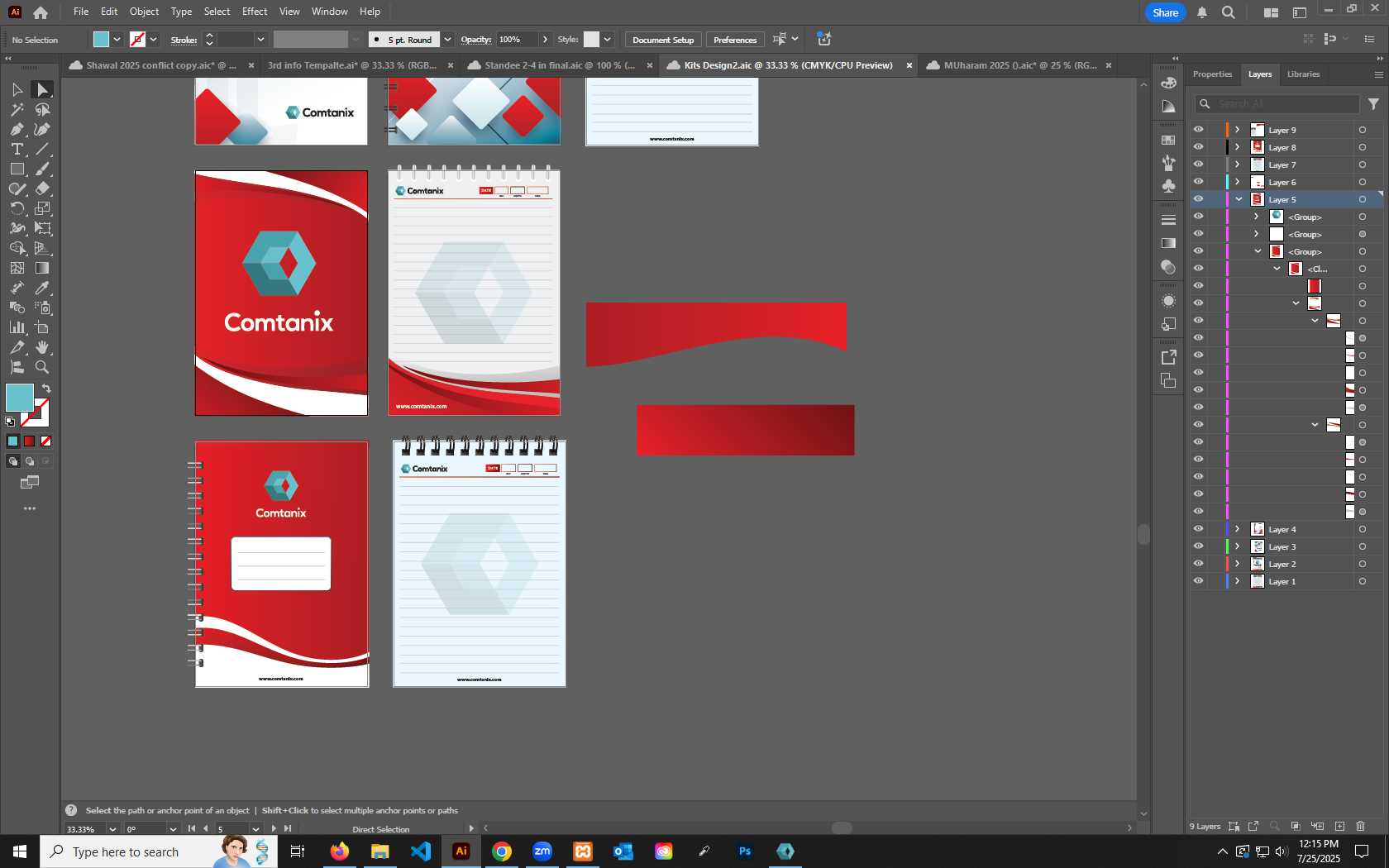Open Chrome from the taskbar

click(x=502, y=851)
